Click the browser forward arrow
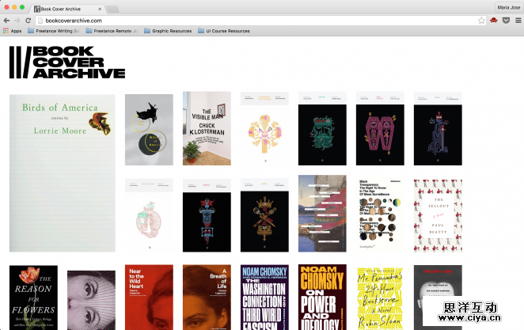Screen dimensions: 524x330 pyautogui.click(x=17, y=21)
